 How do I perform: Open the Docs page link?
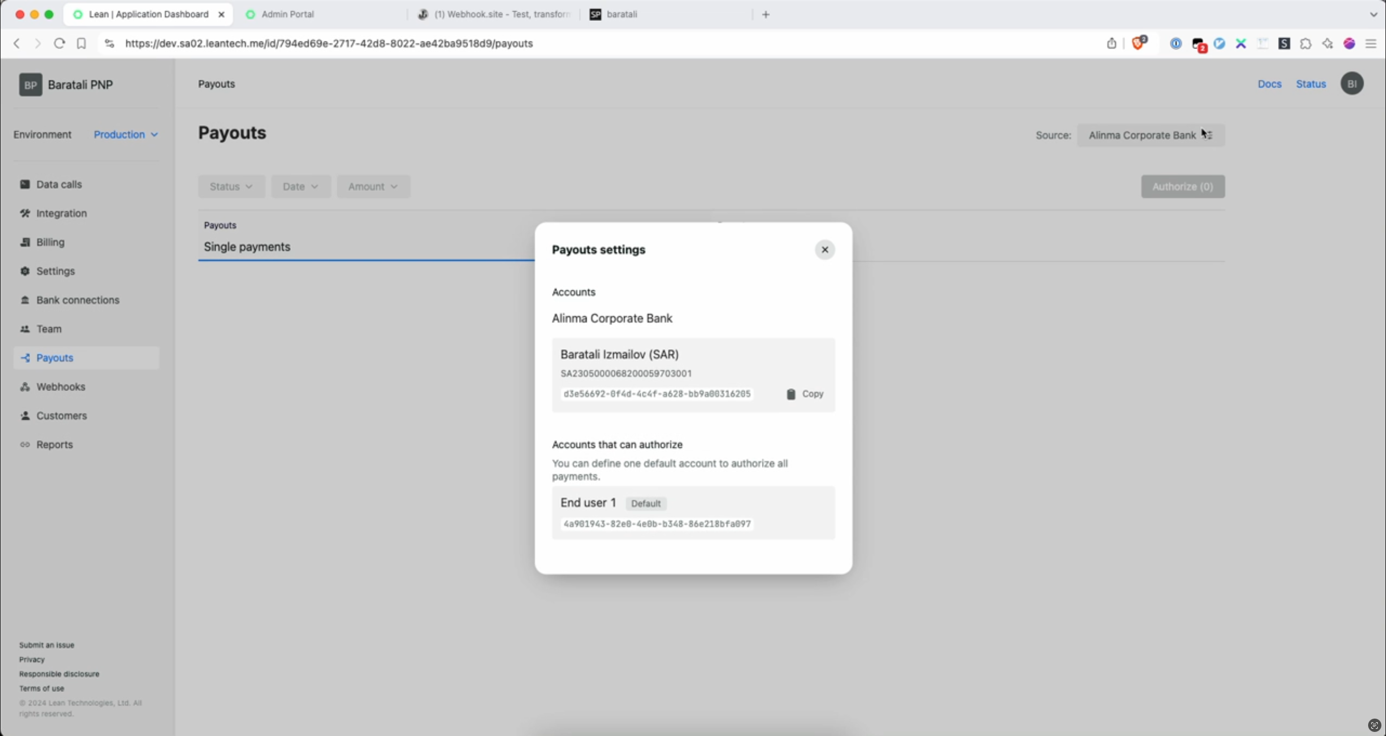[x=1269, y=83]
